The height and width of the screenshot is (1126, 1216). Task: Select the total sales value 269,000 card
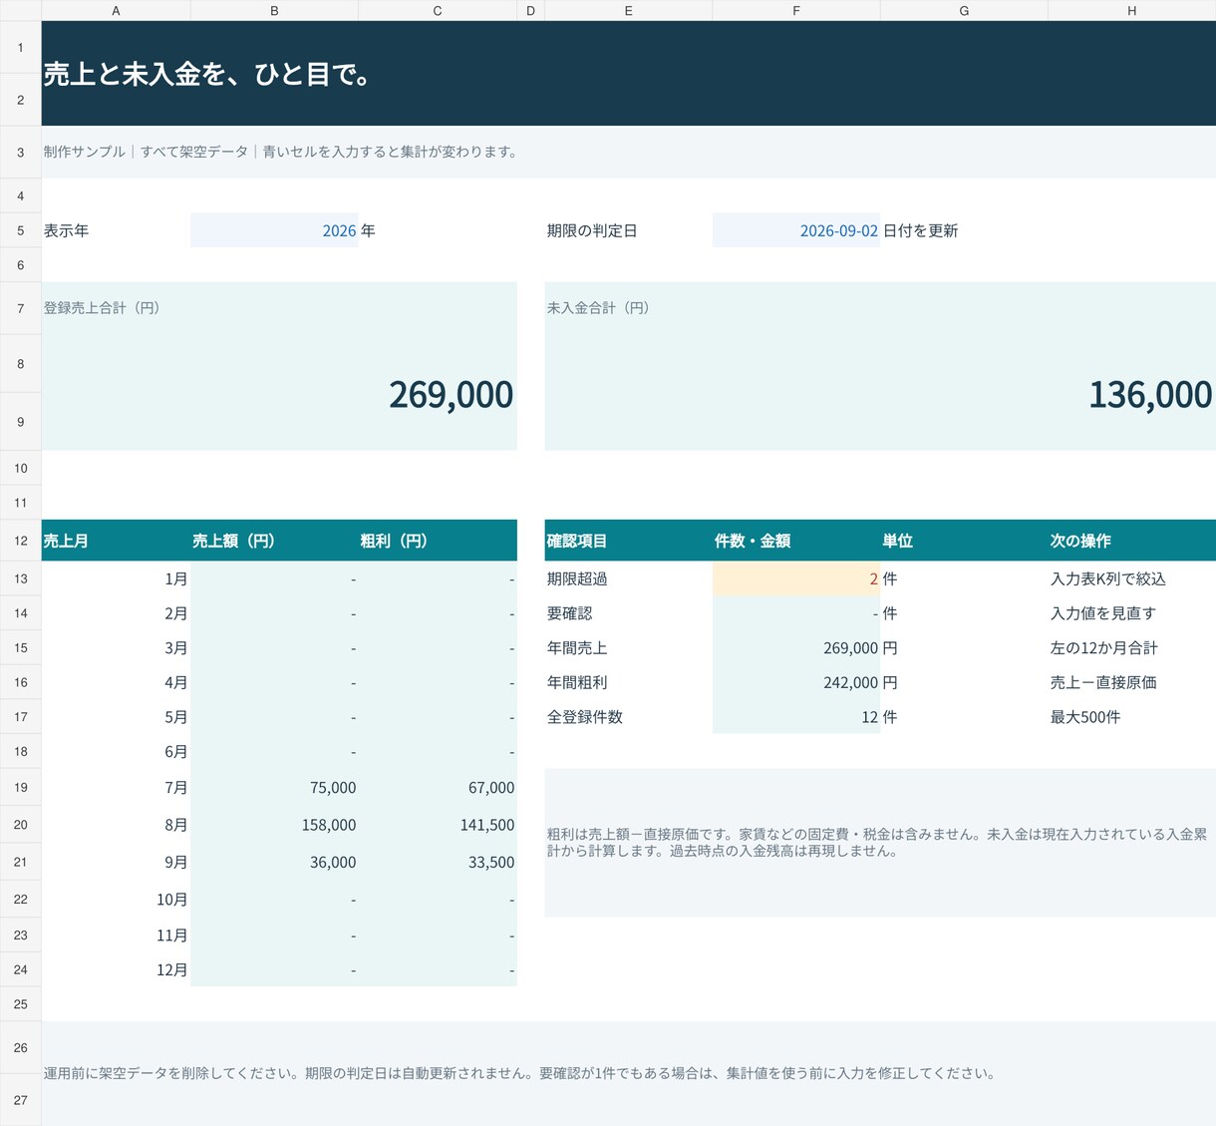click(x=279, y=393)
